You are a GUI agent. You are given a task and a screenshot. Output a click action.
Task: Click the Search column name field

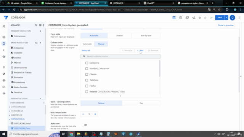120,56
